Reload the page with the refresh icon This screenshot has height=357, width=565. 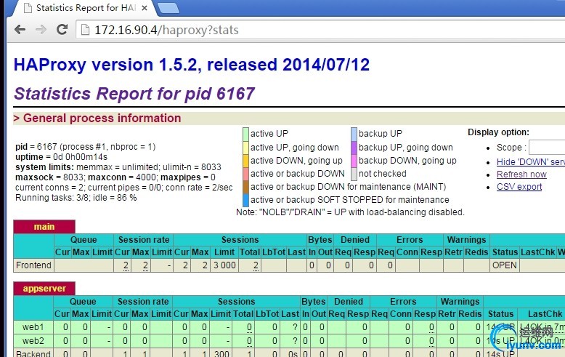pos(62,30)
